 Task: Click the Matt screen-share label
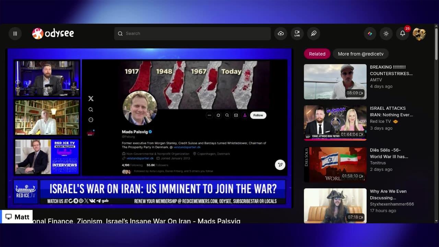point(17,217)
